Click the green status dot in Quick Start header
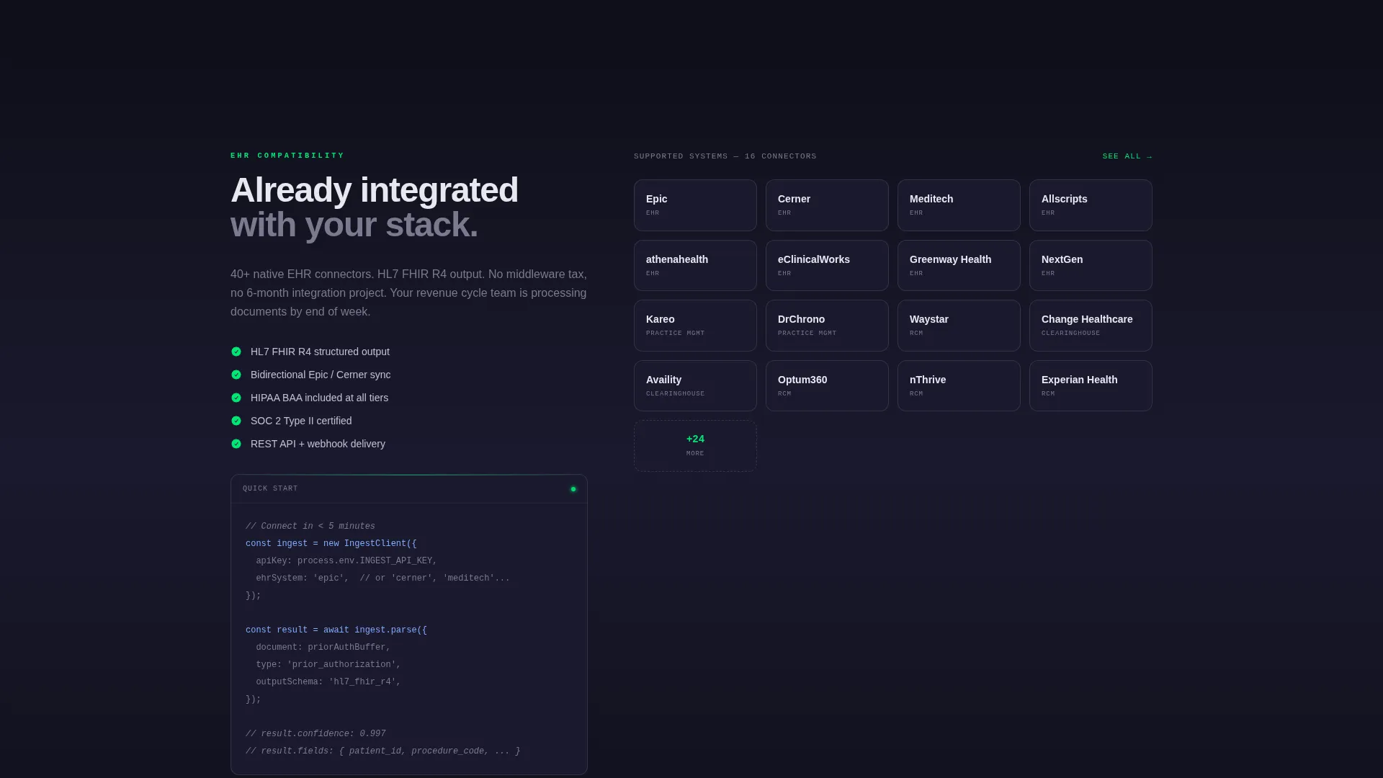Image resolution: width=1383 pixels, height=778 pixels. (x=573, y=489)
